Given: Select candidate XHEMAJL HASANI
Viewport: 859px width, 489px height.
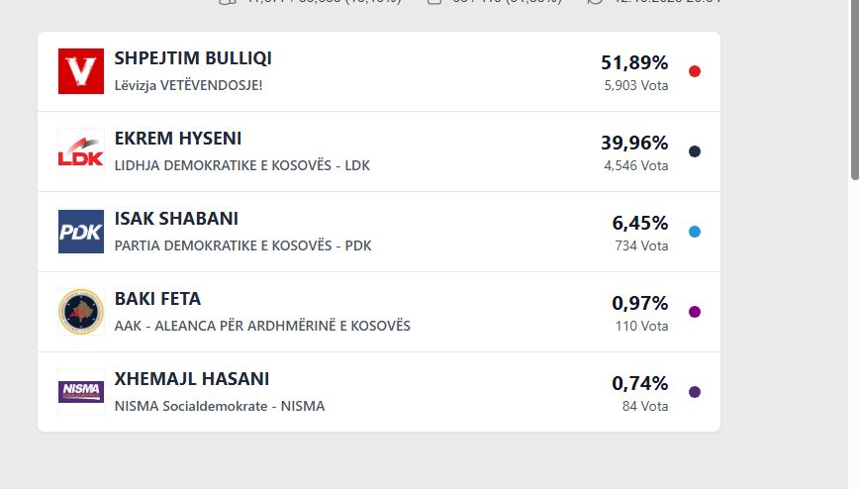Looking at the screenshot, I should [x=192, y=379].
